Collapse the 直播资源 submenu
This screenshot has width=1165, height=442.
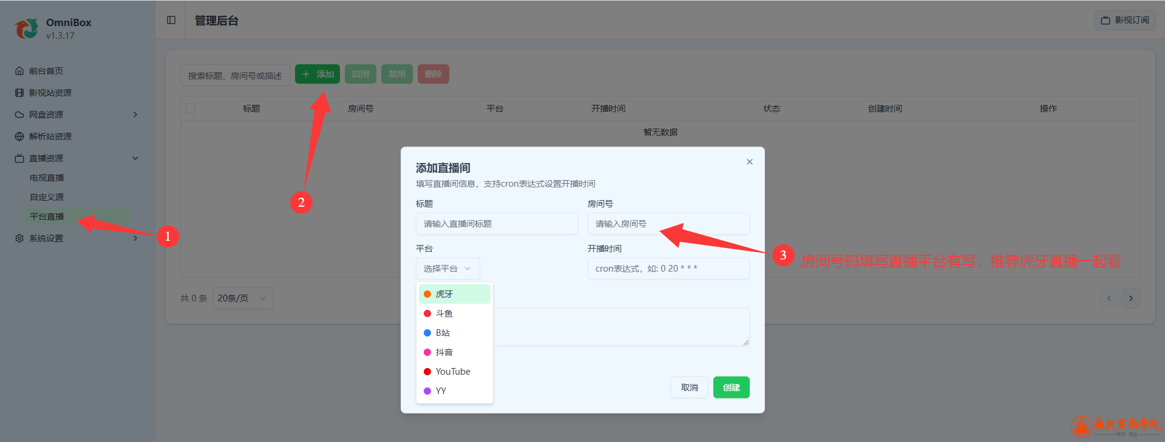click(x=135, y=158)
